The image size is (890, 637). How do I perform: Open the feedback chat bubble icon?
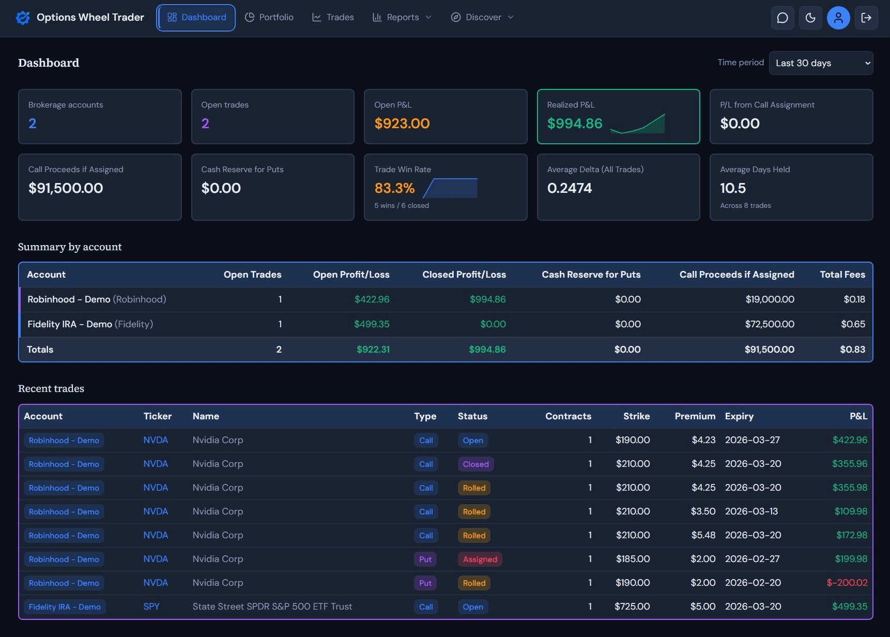click(x=782, y=18)
